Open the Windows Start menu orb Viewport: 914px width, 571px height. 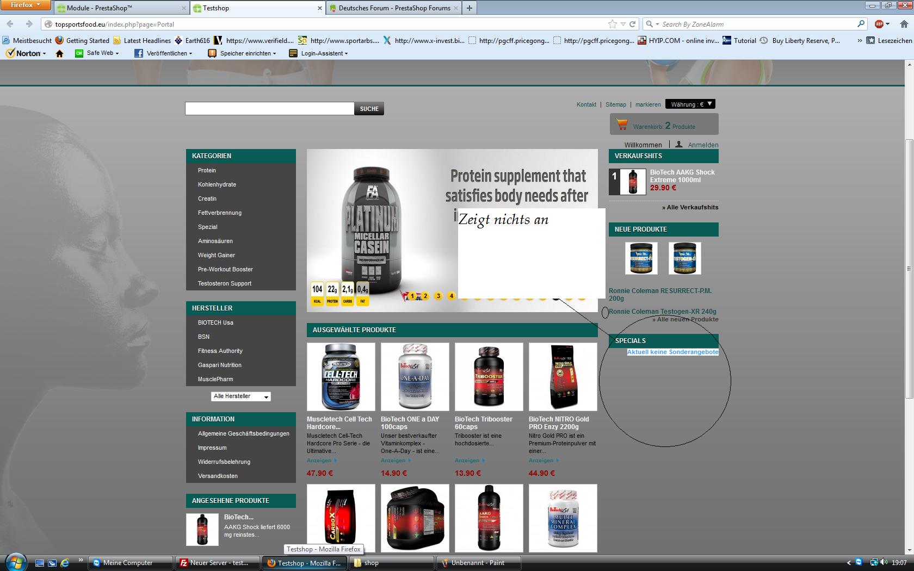pyautogui.click(x=15, y=562)
